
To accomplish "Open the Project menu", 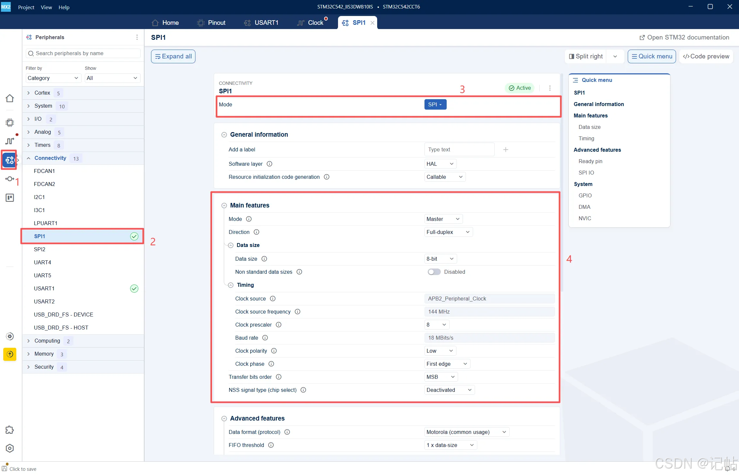I will [x=26, y=7].
